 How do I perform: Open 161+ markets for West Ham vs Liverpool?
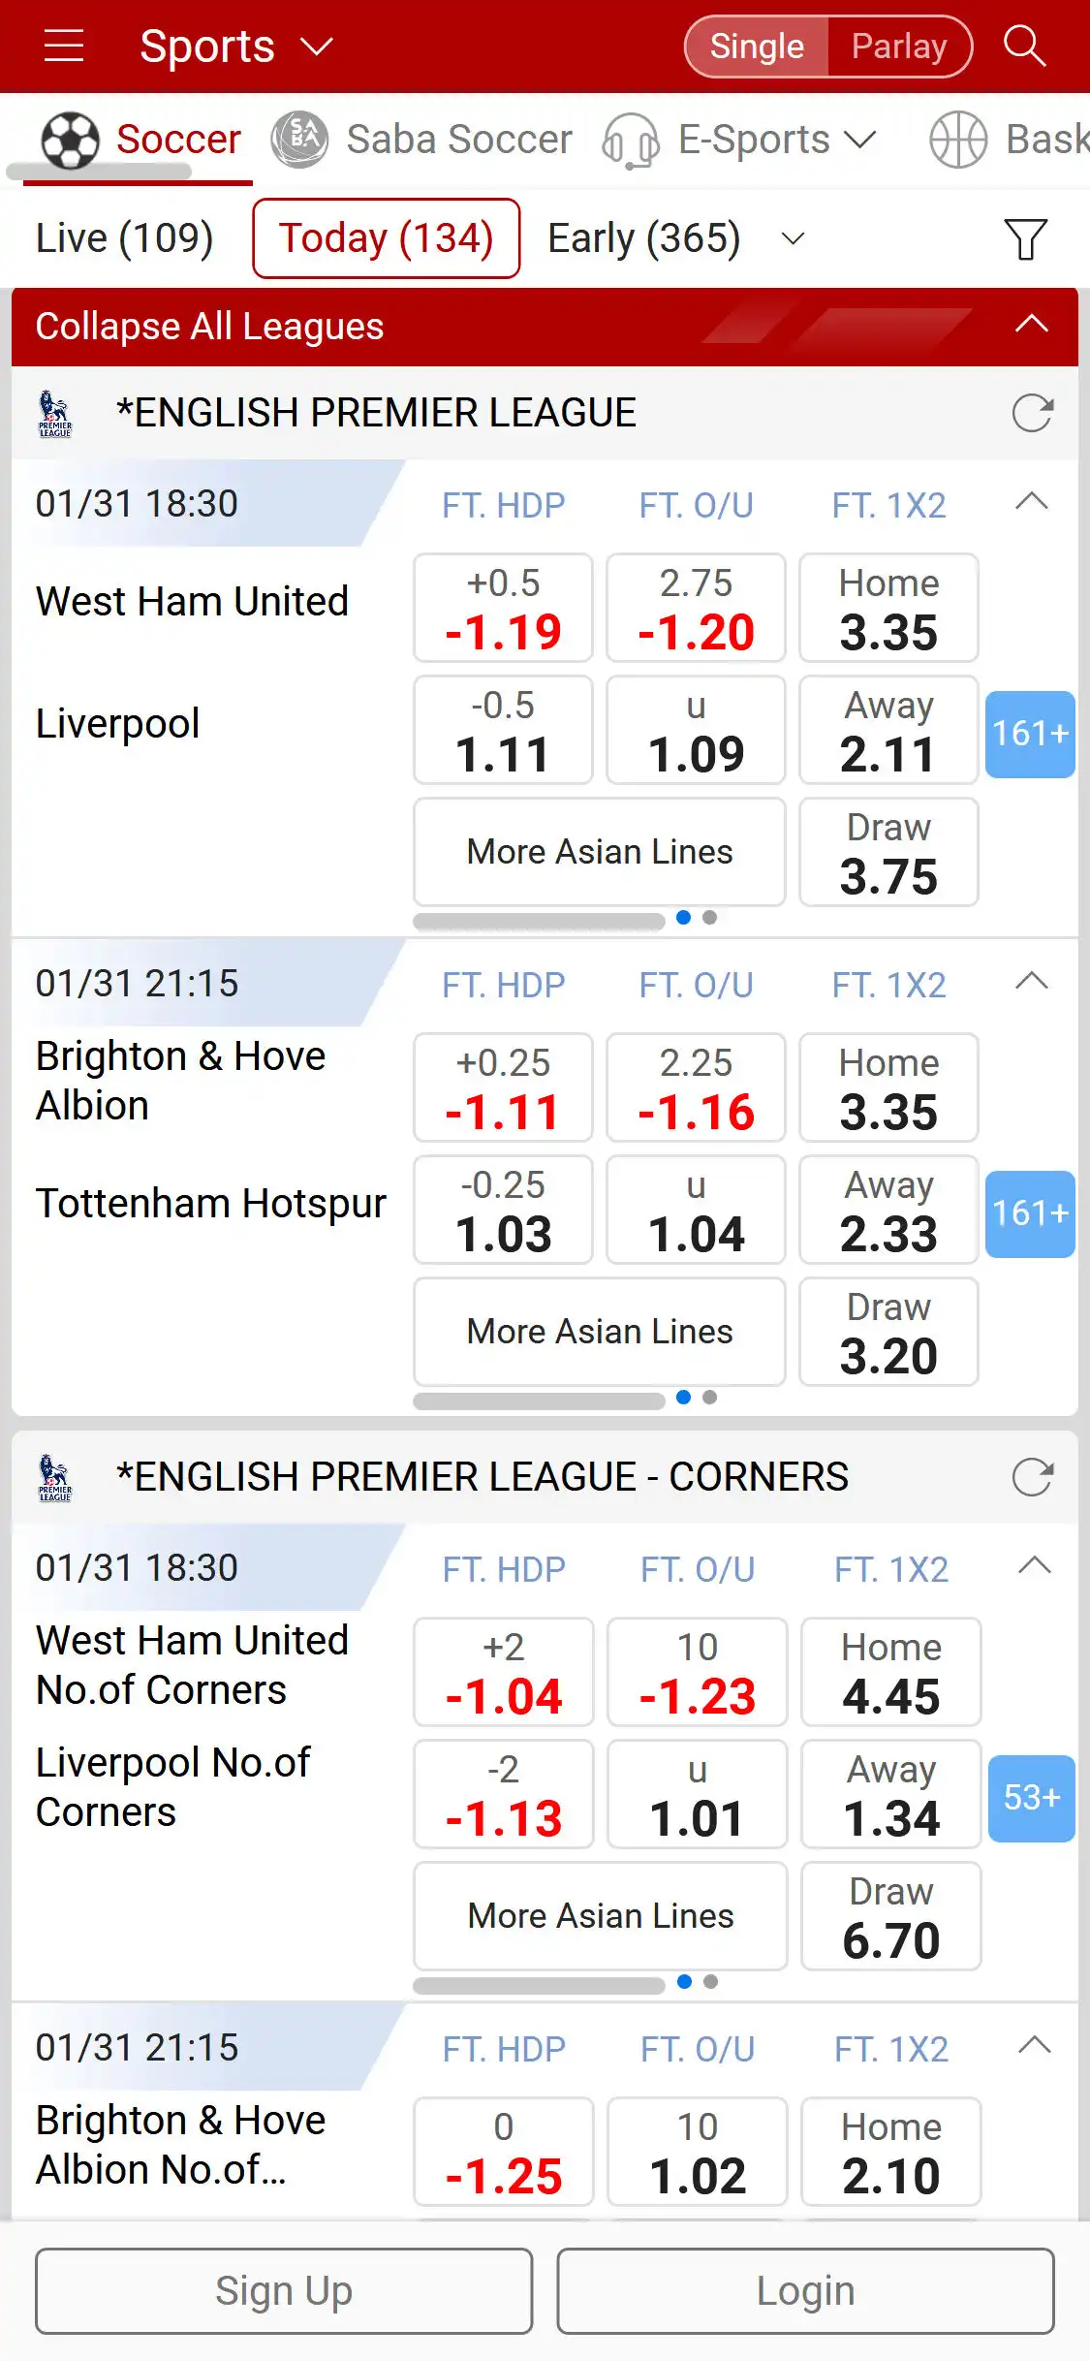pyautogui.click(x=1030, y=734)
